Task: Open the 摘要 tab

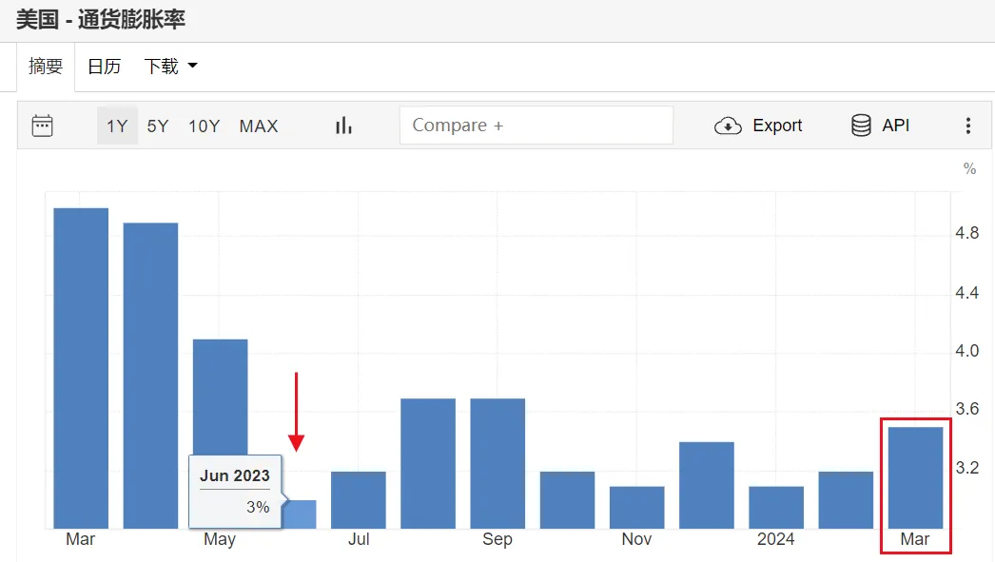Action: coord(46,67)
